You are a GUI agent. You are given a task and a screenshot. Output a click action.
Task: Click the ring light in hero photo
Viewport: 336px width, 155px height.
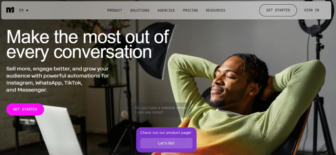click(316, 18)
